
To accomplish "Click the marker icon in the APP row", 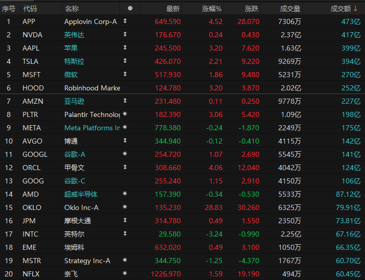I will (125, 21).
